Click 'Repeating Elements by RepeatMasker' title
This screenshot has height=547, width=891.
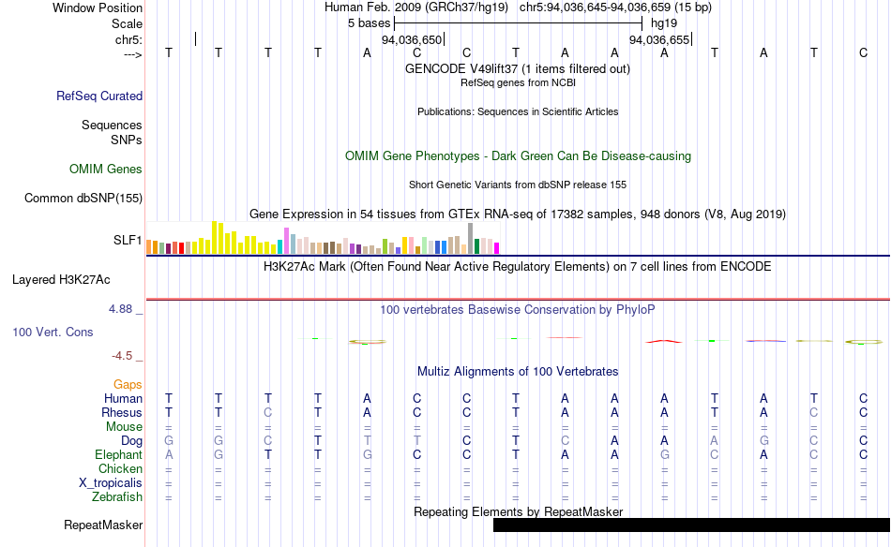pyautogui.click(x=519, y=511)
